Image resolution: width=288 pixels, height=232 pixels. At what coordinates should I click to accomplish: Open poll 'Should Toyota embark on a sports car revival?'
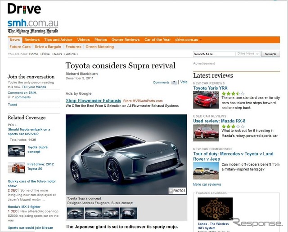29,131
